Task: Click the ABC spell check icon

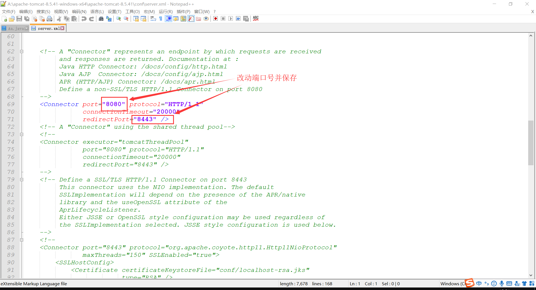Action: [x=256, y=18]
